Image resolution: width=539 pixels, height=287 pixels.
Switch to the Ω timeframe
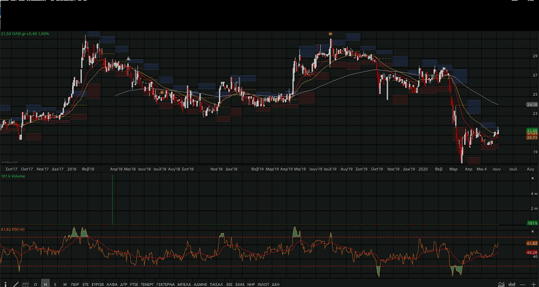(x=35, y=284)
